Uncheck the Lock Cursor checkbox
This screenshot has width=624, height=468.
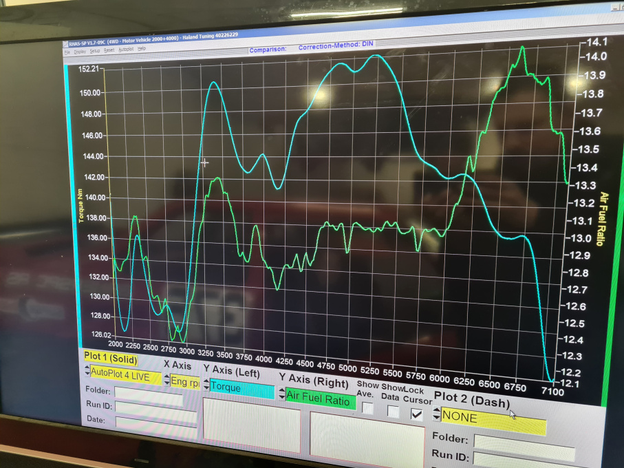coord(416,414)
